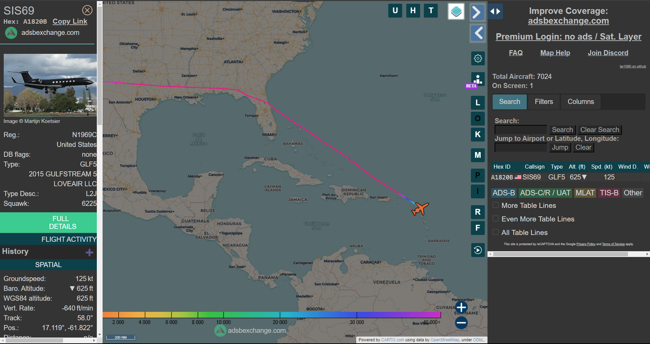Screen dimensions: 650x344
Task: Click the H map toggle button
Action: pyautogui.click(x=413, y=10)
